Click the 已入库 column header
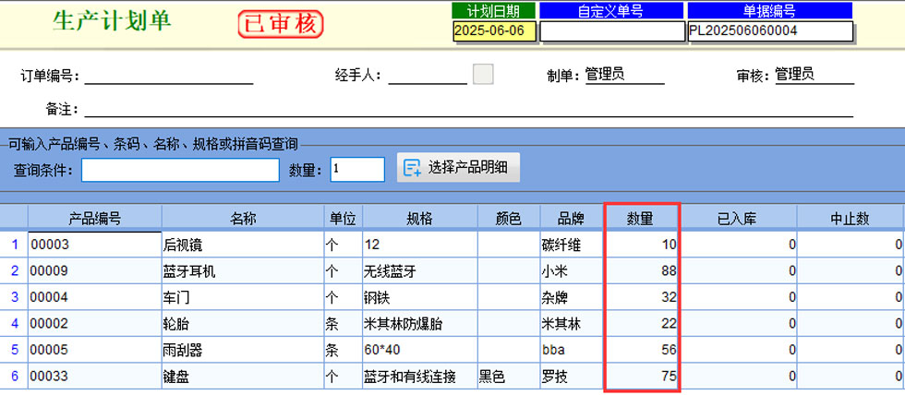 tap(737, 219)
